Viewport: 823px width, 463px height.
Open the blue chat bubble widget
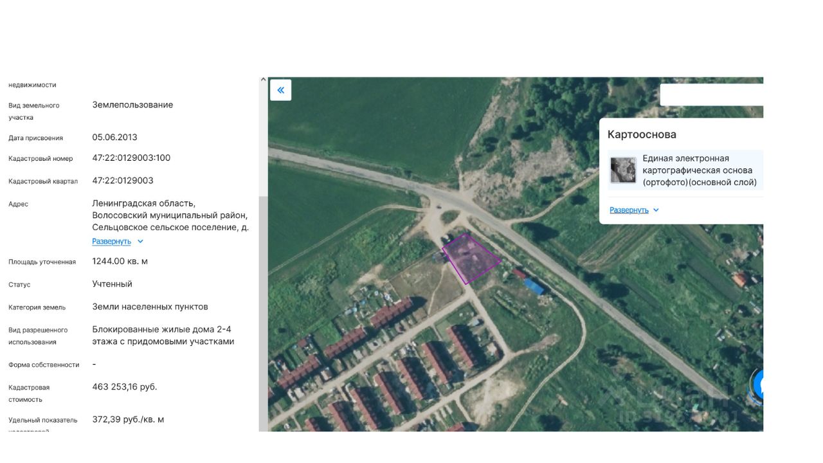coord(759,385)
